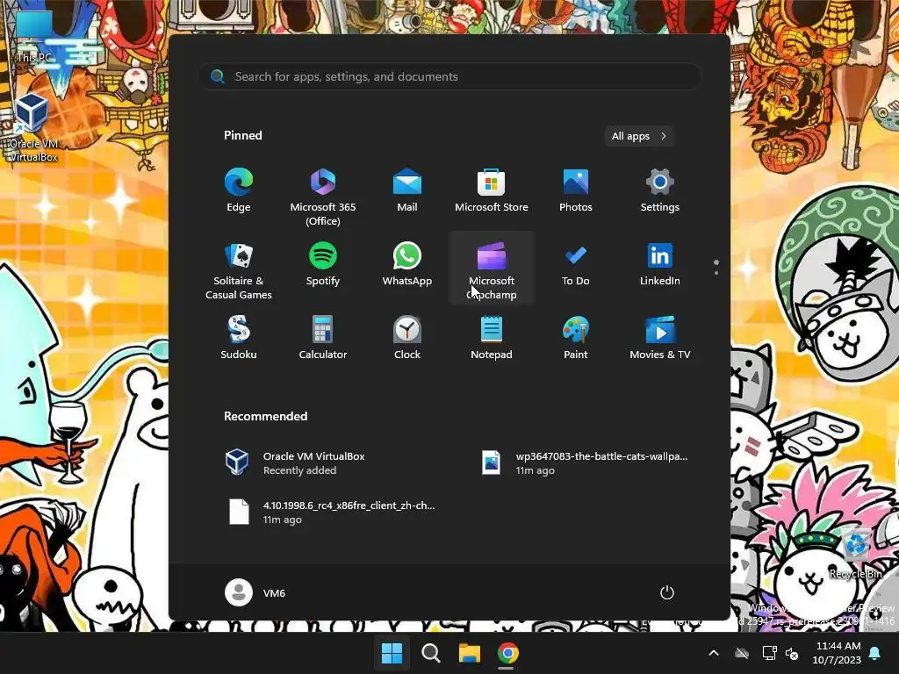Select the Recycle Bin desktop icon
Screen dimensions: 899x674
857,555
